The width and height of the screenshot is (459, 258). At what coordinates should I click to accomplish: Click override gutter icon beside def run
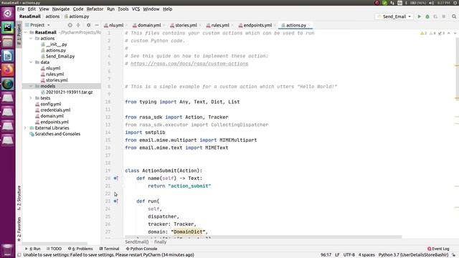(115, 201)
